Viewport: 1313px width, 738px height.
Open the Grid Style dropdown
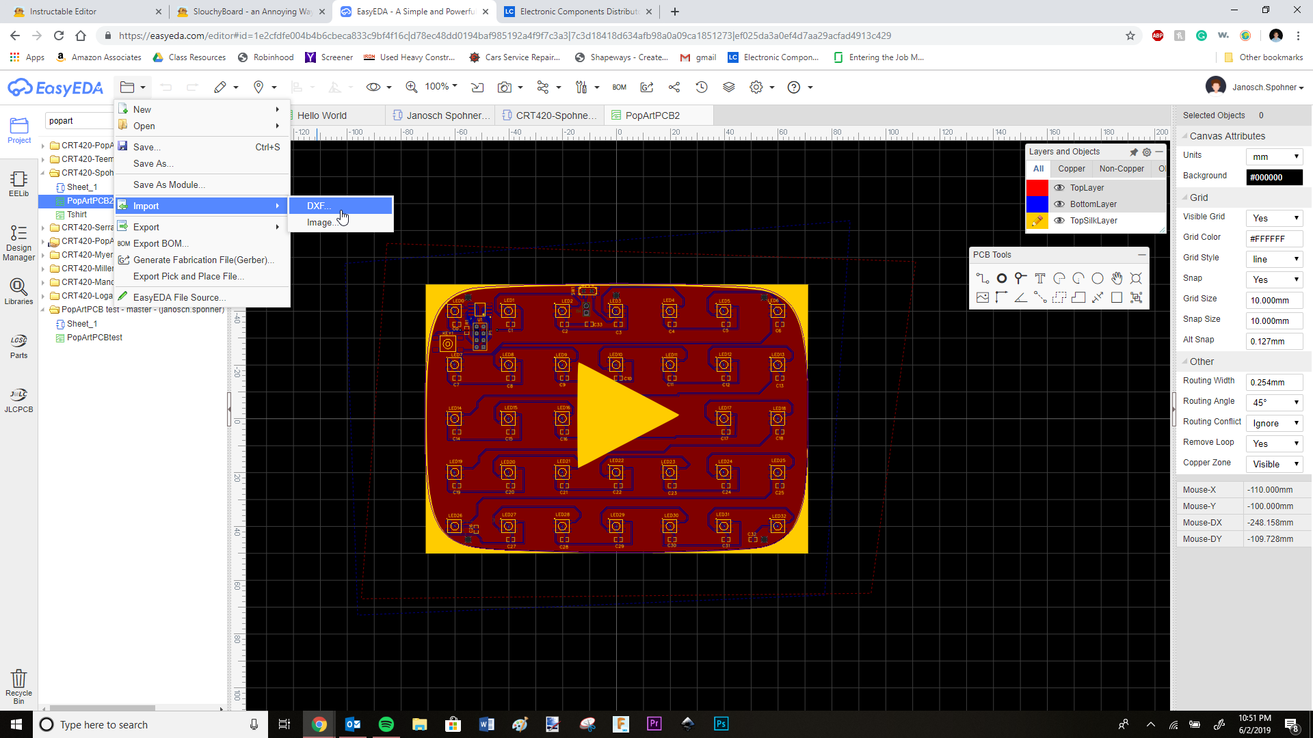pyautogui.click(x=1274, y=259)
